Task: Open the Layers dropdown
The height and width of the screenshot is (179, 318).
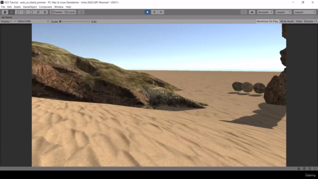Action: click(x=283, y=12)
